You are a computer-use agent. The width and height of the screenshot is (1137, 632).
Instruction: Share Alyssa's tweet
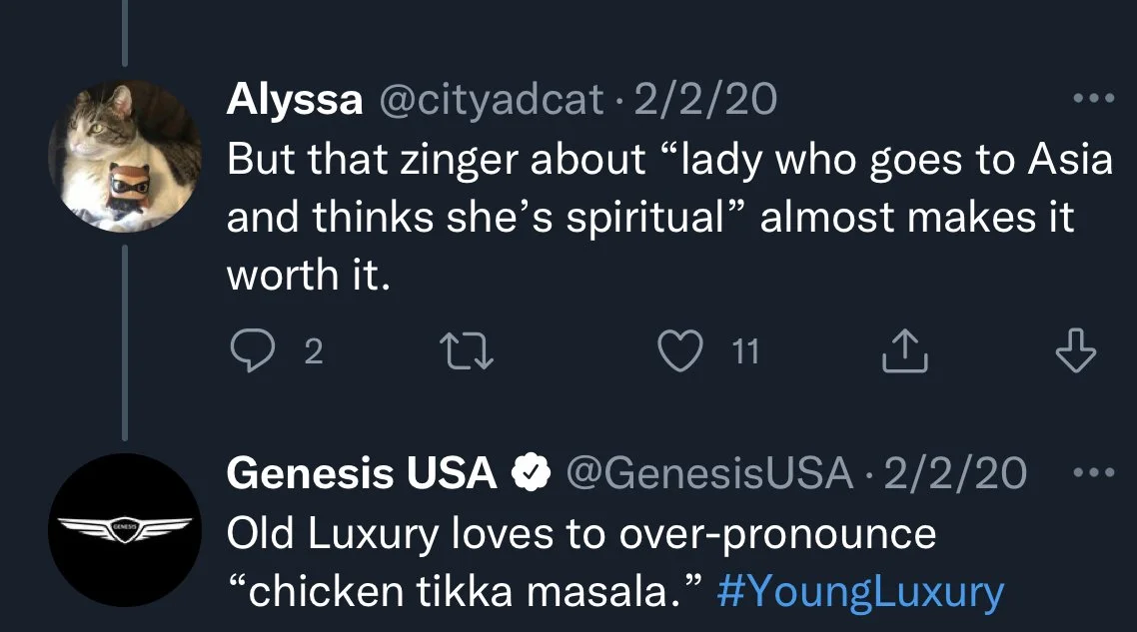click(903, 351)
